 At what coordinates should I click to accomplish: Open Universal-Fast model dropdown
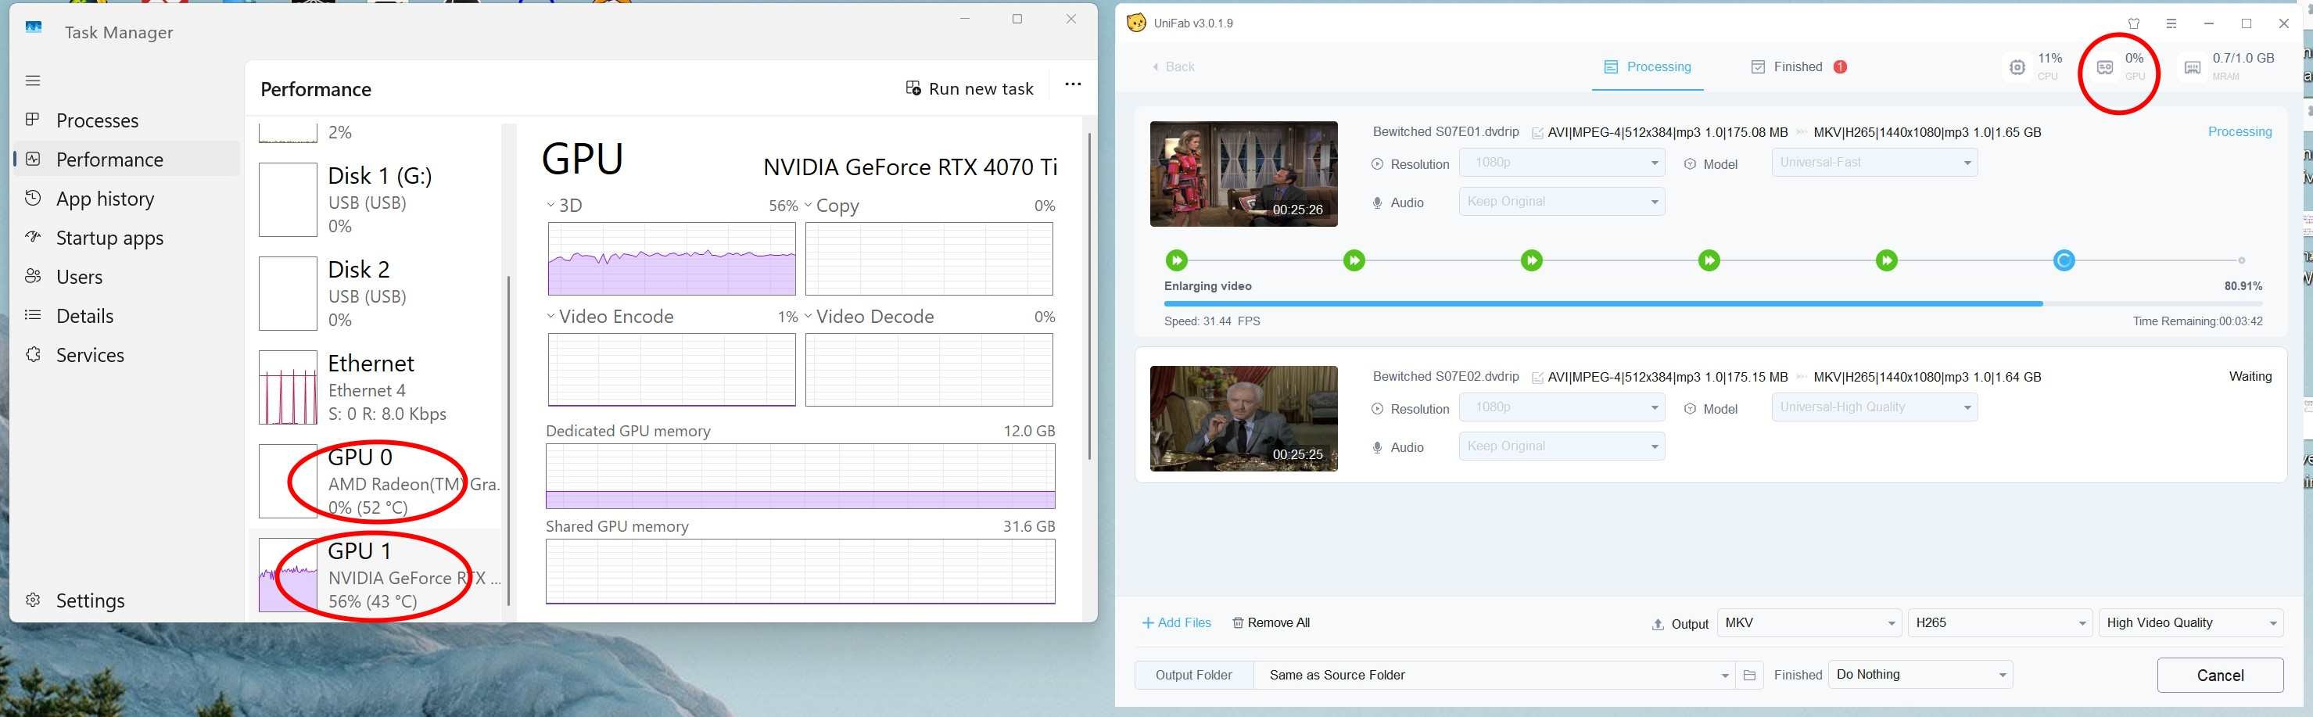point(1874,163)
